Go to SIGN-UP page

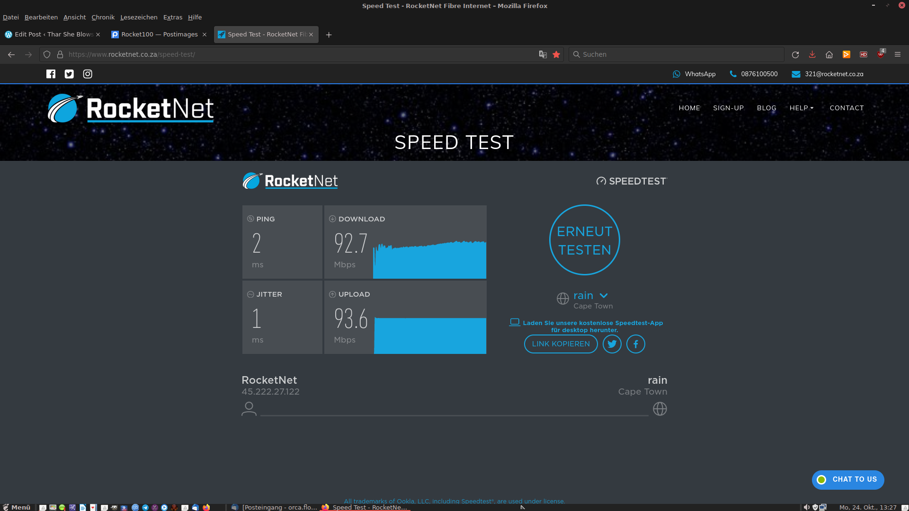[x=729, y=108]
